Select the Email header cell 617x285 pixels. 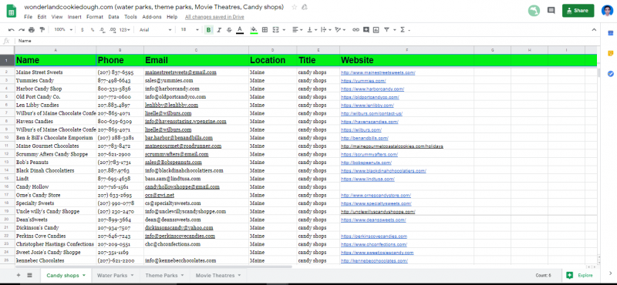tap(196, 60)
